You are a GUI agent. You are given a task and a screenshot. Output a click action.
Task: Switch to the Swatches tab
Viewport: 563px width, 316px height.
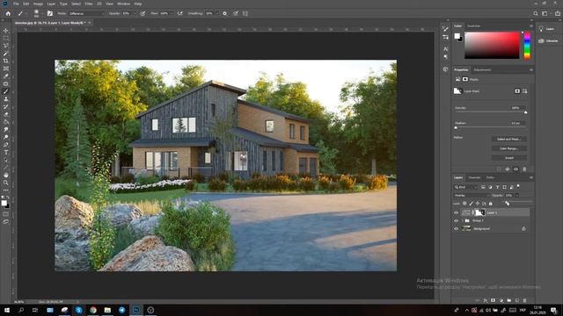tap(473, 25)
